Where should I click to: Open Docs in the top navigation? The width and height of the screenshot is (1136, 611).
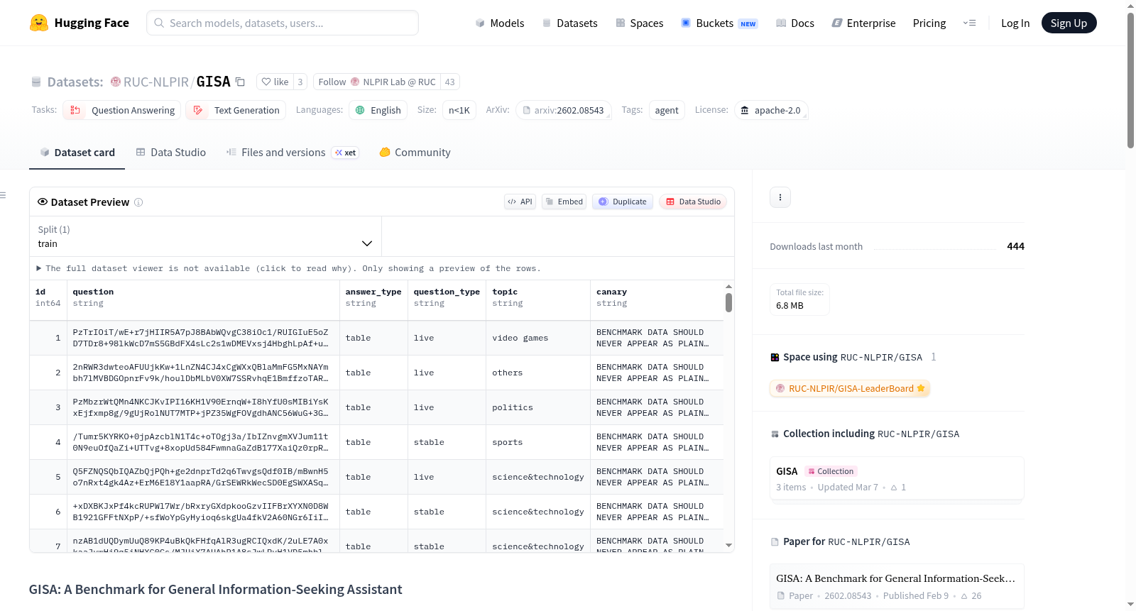pos(795,23)
